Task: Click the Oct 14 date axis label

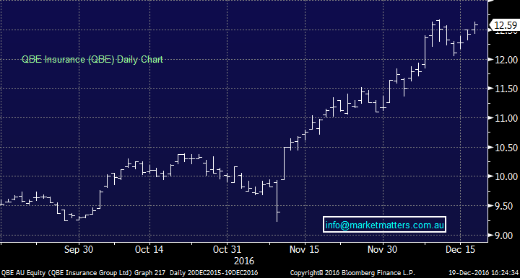Action: (149, 249)
